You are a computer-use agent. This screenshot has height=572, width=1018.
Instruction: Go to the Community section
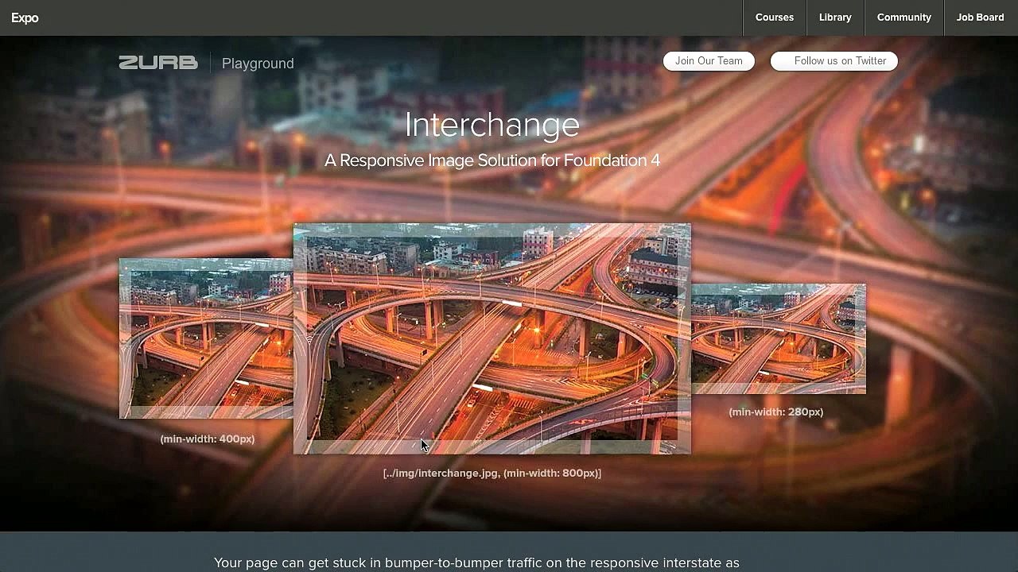904,17
